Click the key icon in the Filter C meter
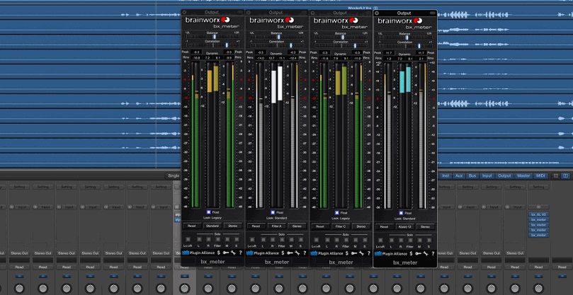The image size is (573, 295). [x=353, y=252]
